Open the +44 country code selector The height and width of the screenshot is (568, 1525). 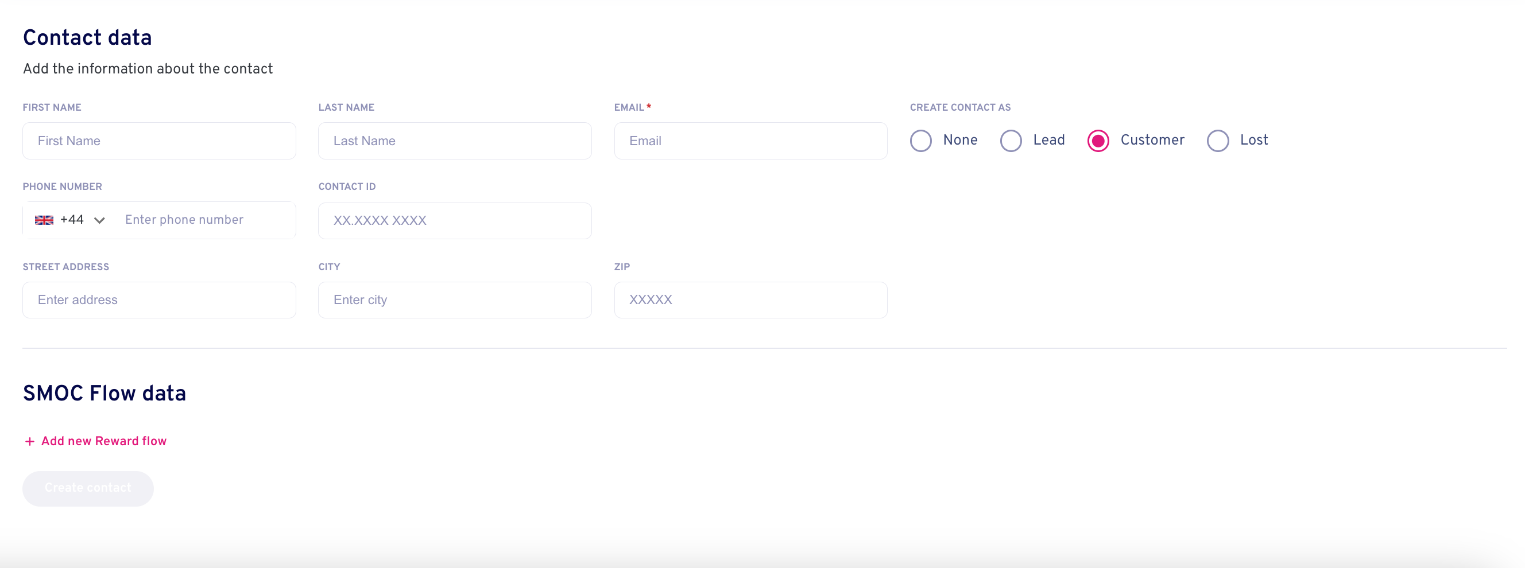tap(70, 220)
